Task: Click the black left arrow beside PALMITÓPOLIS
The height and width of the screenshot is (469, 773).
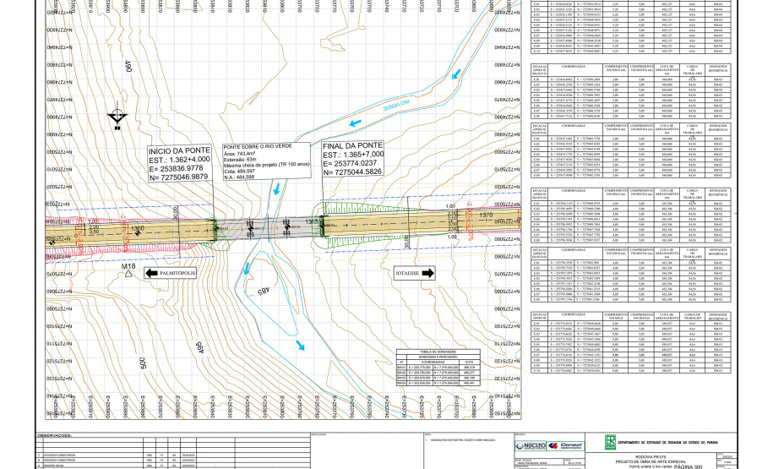Action: (x=151, y=273)
